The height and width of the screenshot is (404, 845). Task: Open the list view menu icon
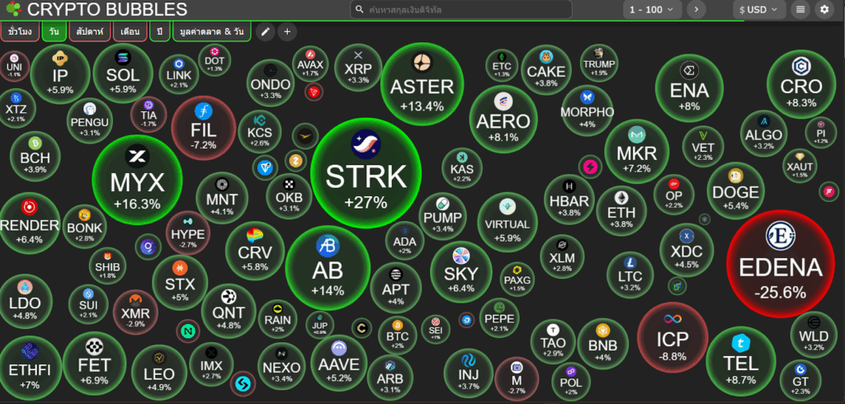(x=799, y=10)
